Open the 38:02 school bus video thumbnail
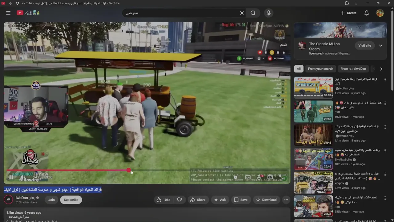 point(313,88)
